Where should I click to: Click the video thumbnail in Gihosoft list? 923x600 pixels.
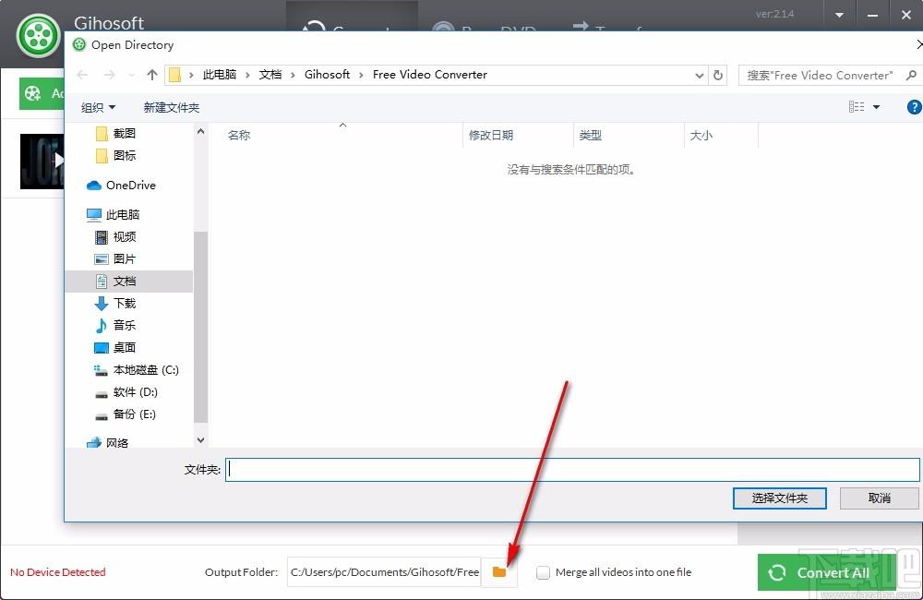(42, 162)
